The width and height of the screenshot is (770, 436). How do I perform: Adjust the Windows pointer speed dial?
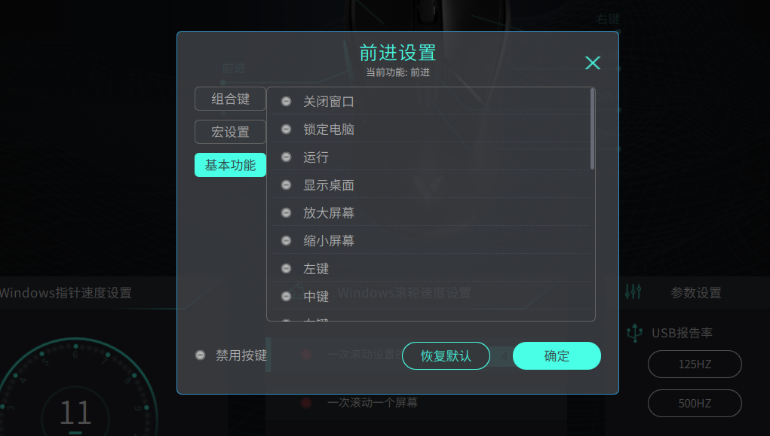tap(75, 392)
